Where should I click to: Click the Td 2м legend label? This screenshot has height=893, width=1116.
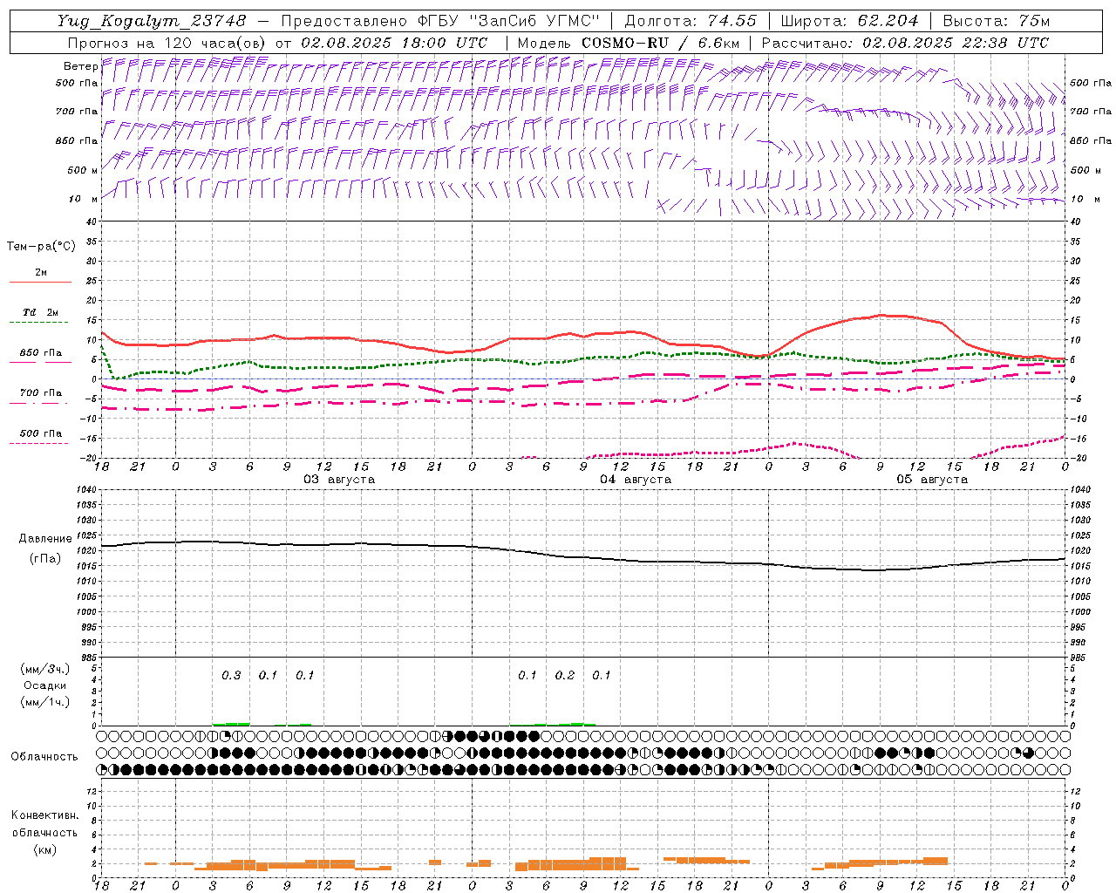tap(40, 312)
